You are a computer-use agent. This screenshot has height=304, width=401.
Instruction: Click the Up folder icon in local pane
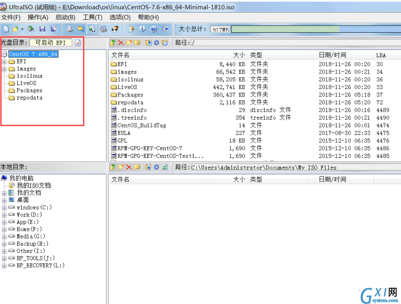(113, 167)
